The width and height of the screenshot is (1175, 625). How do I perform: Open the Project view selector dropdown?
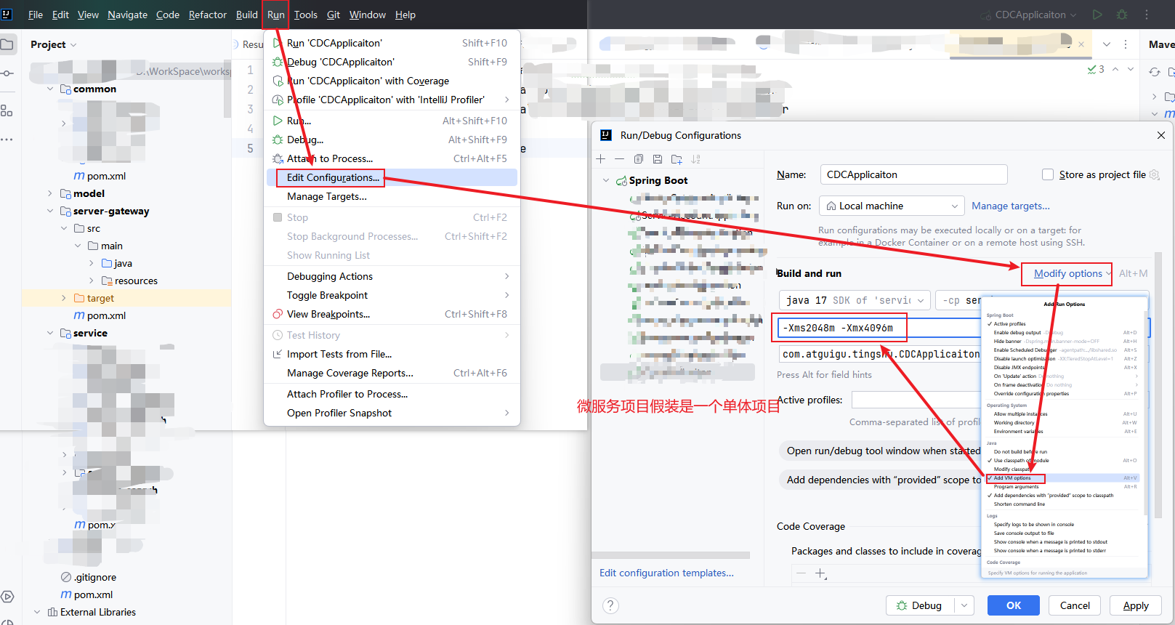click(x=53, y=44)
